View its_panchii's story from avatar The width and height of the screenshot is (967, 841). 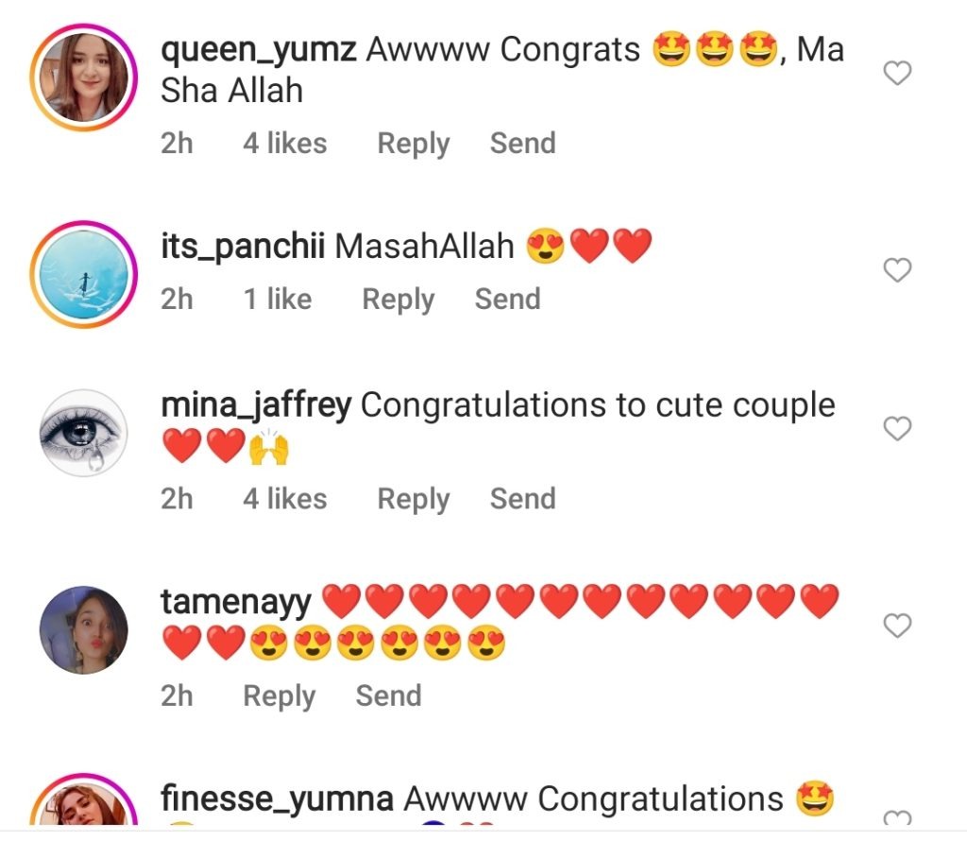pyautogui.click(x=84, y=274)
